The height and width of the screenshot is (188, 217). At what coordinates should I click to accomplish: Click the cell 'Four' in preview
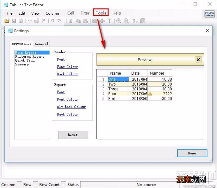(x=118, y=94)
